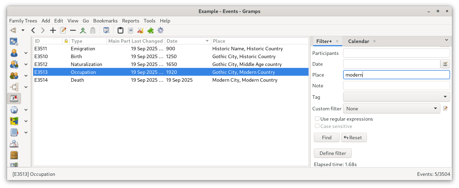The height and width of the screenshot is (188, 459).
Task: Expand the Charts view options chevron
Action: click(26, 87)
